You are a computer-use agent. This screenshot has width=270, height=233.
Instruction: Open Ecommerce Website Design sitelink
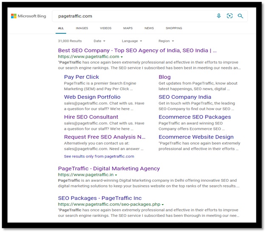point(196,137)
